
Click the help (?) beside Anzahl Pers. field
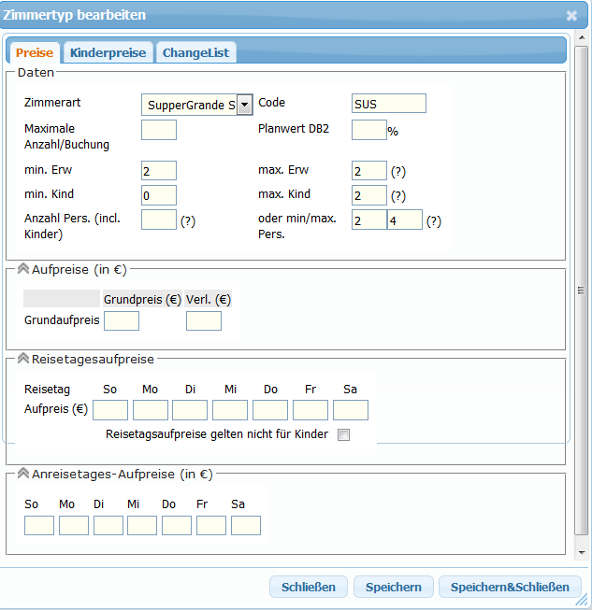(187, 221)
